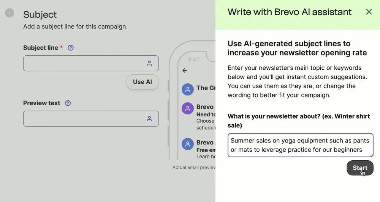Click the Subject section heading

(x=40, y=14)
